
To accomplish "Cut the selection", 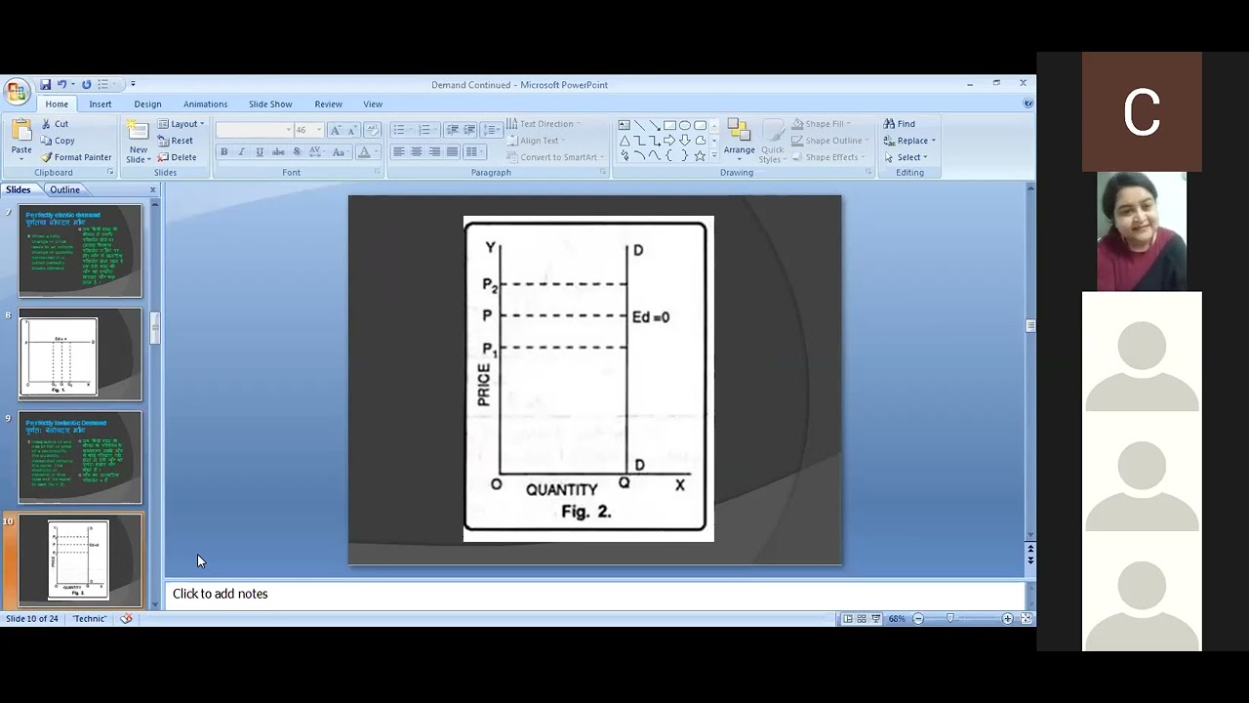I will pyautogui.click(x=55, y=124).
